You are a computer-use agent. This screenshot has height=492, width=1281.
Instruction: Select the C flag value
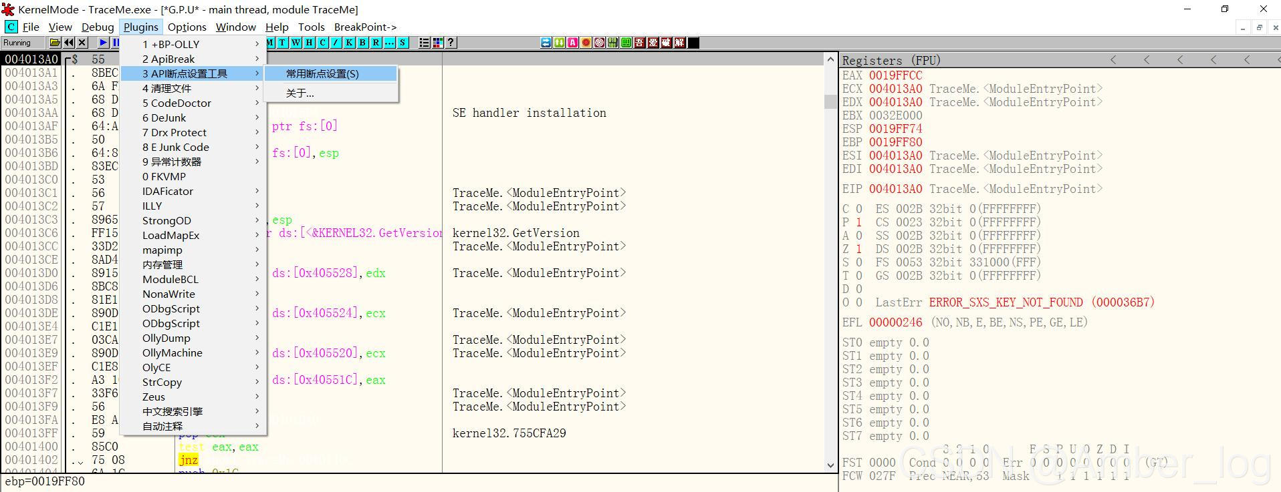(x=859, y=209)
